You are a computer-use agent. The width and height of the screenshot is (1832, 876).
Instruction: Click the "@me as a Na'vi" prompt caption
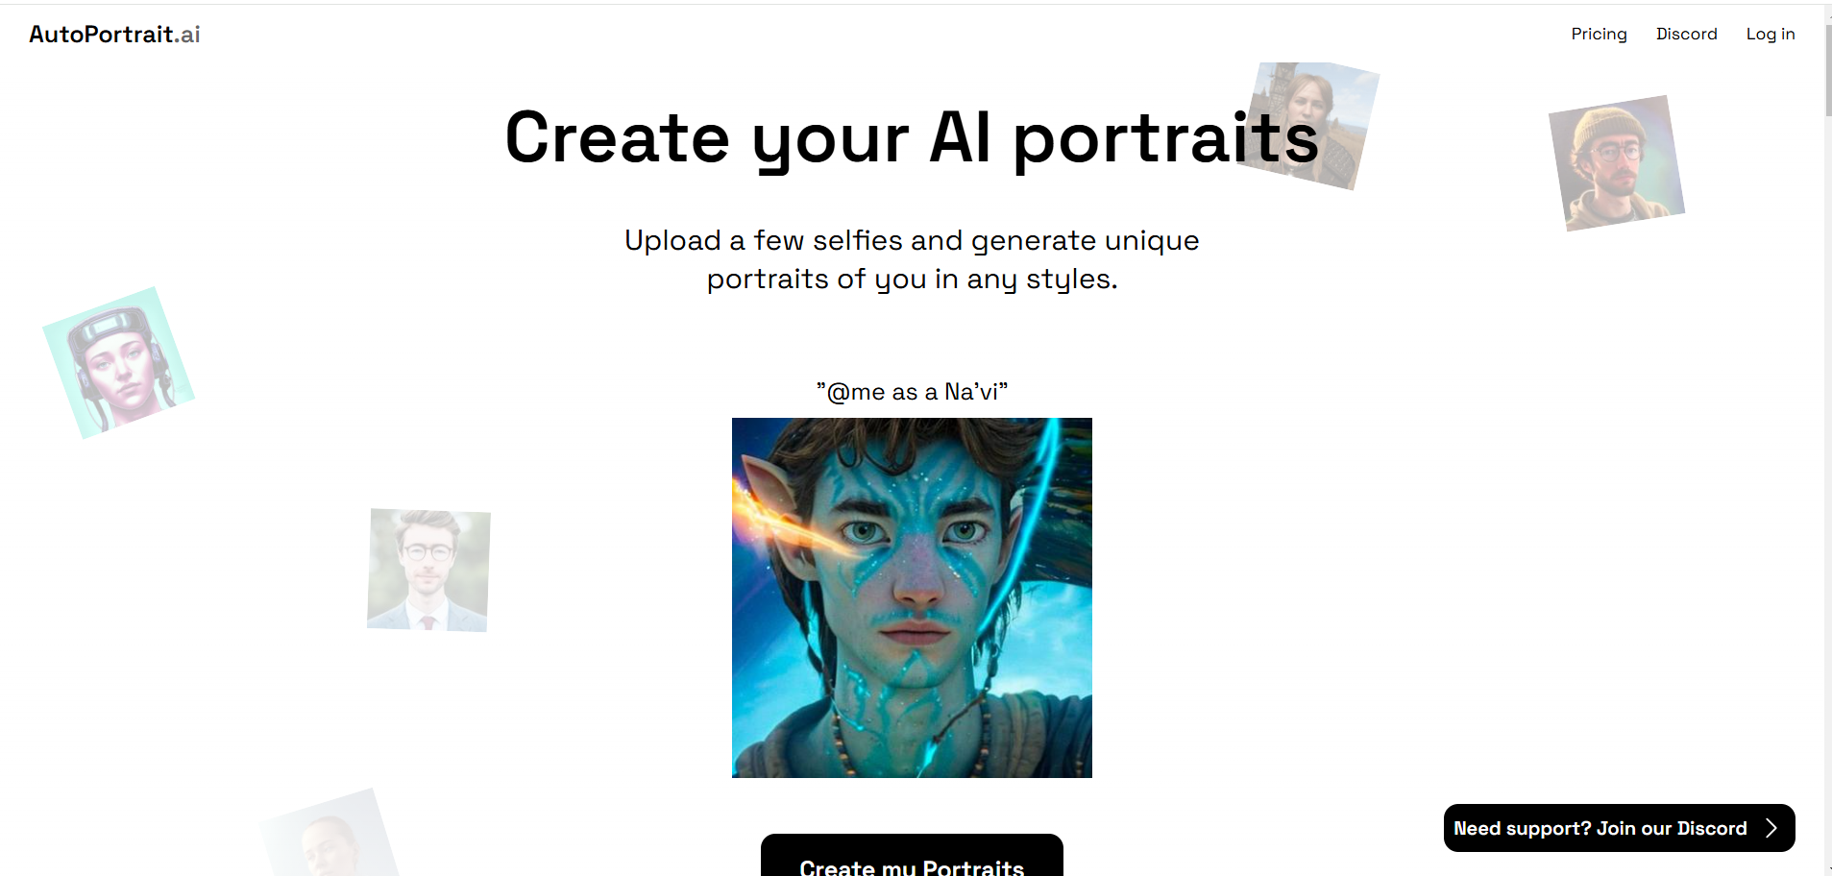click(x=912, y=392)
